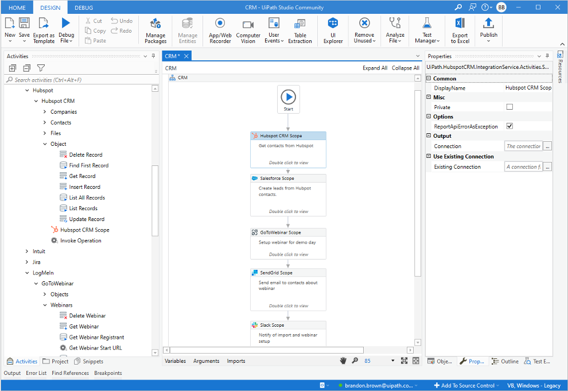The image size is (568, 391).
Task: Click the Undo button
Action: click(122, 21)
